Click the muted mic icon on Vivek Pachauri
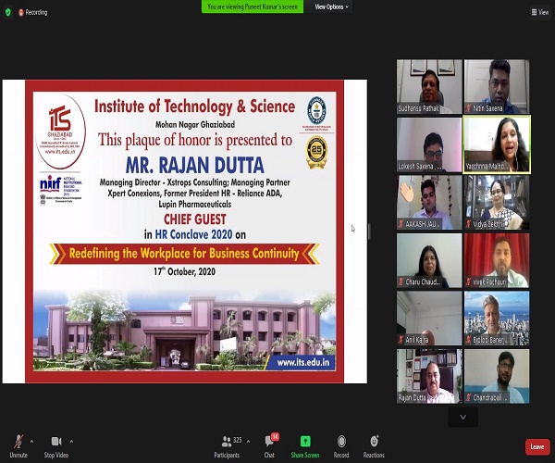 point(469,282)
